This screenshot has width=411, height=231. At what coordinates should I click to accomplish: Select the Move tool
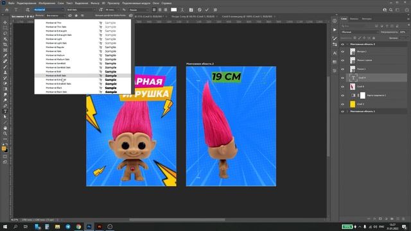tap(5, 22)
